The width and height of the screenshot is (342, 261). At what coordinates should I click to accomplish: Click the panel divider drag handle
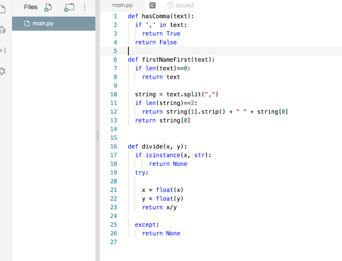[x=98, y=135]
